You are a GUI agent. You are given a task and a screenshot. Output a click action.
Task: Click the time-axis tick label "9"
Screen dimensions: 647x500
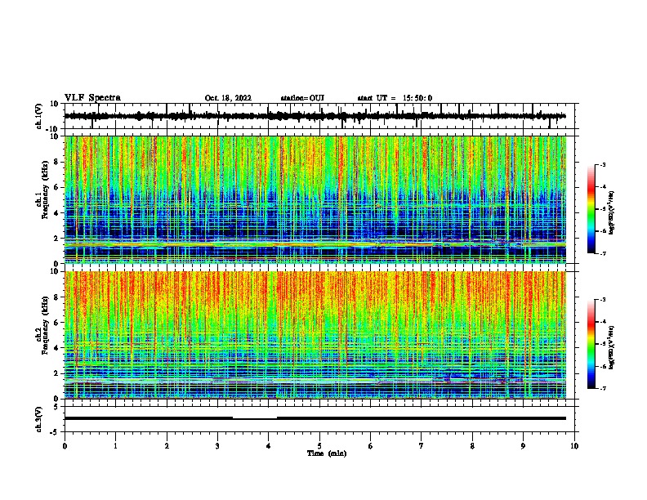pos(523,446)
